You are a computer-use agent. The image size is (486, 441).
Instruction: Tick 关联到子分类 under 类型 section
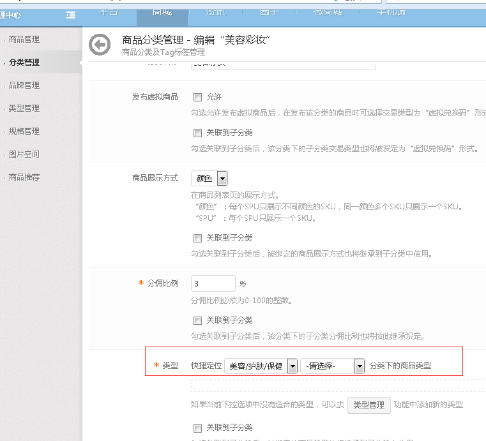click(x=197, y=428)
